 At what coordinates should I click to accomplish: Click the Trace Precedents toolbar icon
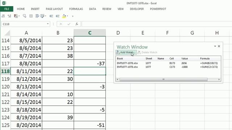pyautogui.click(x=3, y=16)
